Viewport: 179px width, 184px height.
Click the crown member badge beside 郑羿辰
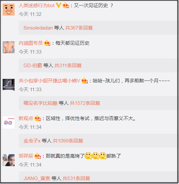[38, 156]
